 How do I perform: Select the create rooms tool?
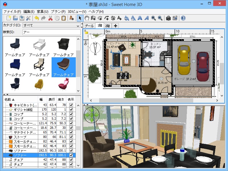click(100, 18)
